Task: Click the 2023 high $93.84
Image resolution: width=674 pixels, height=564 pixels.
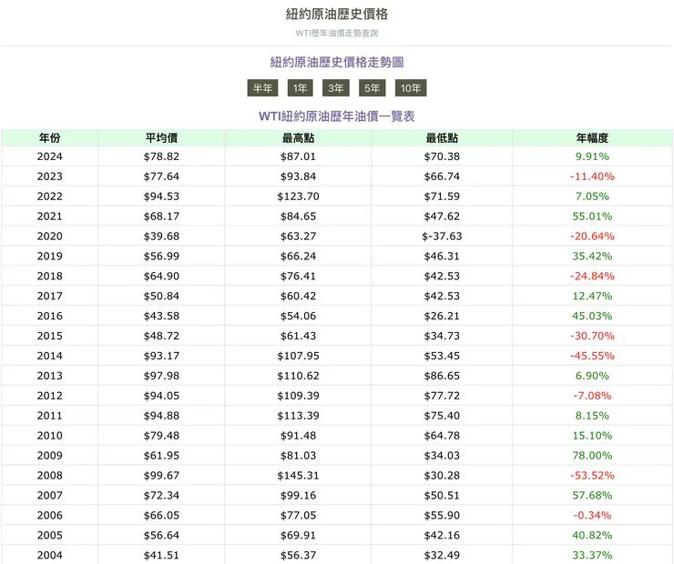Action: [x=299, y=176]
